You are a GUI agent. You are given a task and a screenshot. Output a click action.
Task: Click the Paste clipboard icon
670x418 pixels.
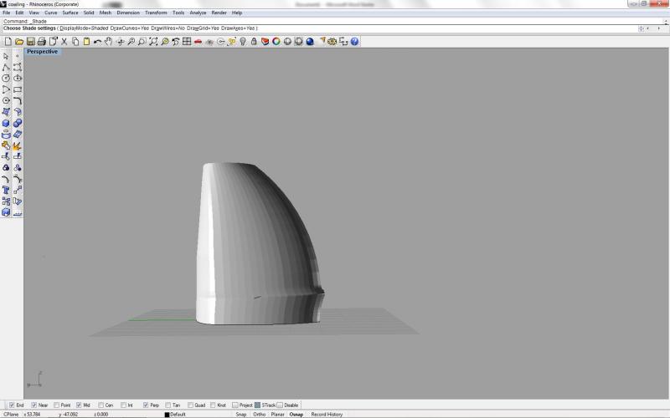[x=86, y=41]
